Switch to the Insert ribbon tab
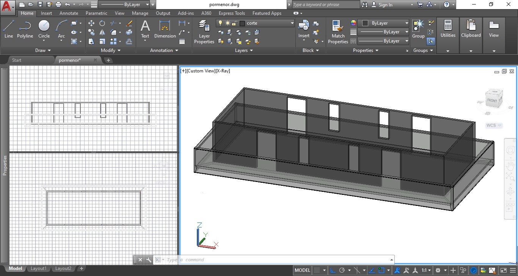Screen dimensions: 518x276 (x=47, y=13)
